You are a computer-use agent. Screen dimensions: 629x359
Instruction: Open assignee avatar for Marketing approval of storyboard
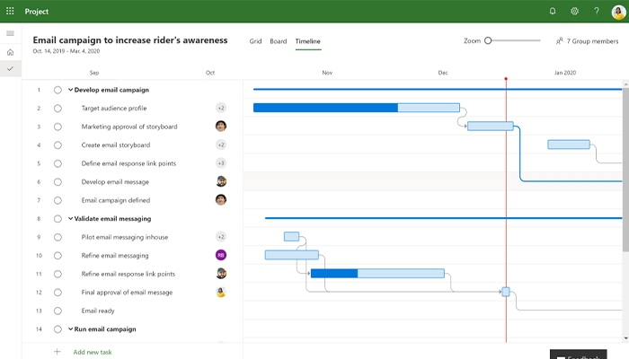(x=221, y=127)
